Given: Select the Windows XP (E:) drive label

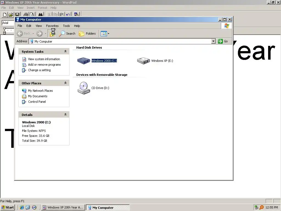Looking at the screenshot, I should 162,61.
